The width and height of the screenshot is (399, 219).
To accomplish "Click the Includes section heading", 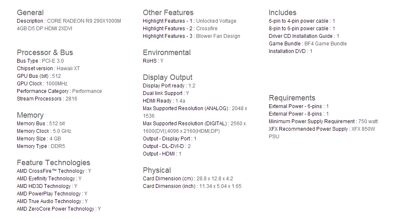I will point(283,13).
